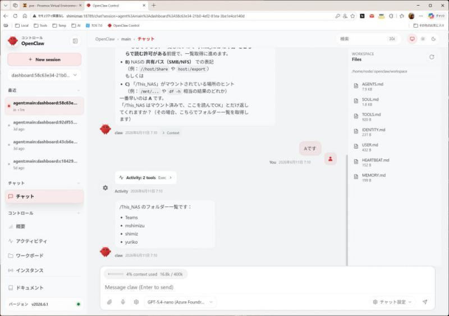Image resolution: width=449 pixels, height=316 pixels.
Task: Expand the Context disclosure under claw message
Action: 171,133
